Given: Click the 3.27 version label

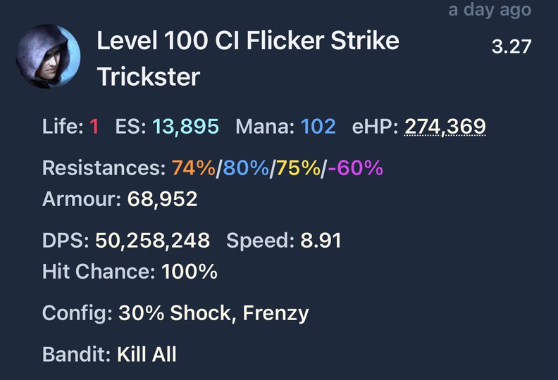Looking at the screenshot, I should tap(511, 48).
